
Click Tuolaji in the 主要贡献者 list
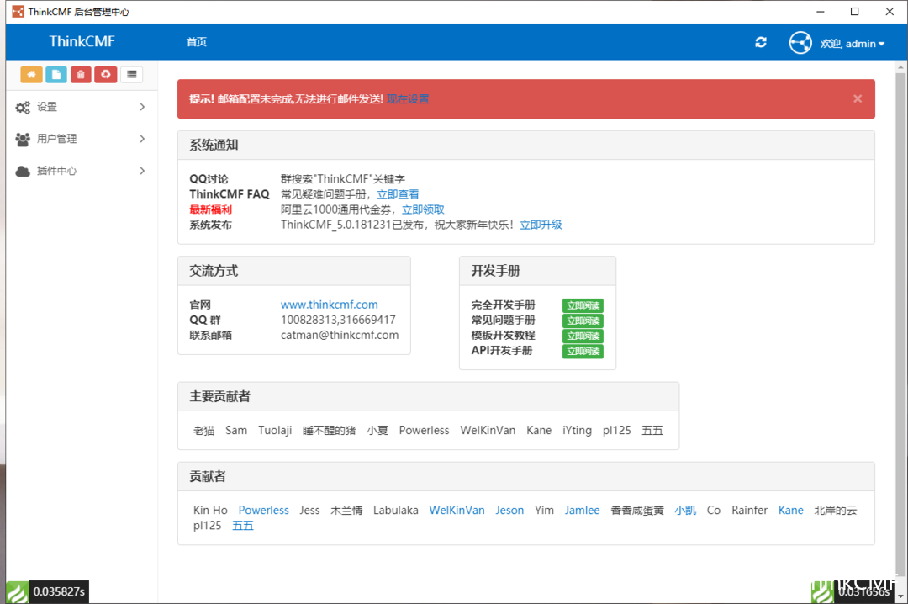click(x=275, y=430)
